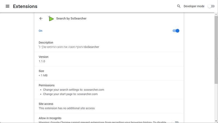Click the Extensions page title
The height and width of the screenshot is (123, 218).
tap(25, 6)
